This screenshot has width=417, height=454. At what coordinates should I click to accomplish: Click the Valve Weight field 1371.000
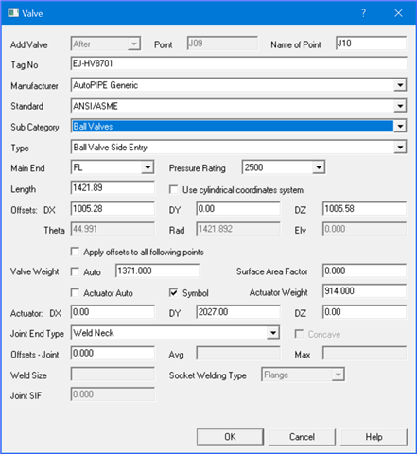(157, 271)
